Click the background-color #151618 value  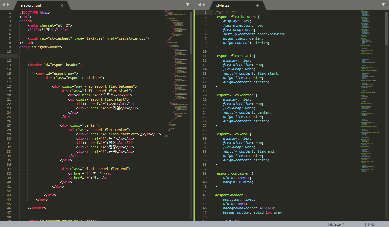267,208
